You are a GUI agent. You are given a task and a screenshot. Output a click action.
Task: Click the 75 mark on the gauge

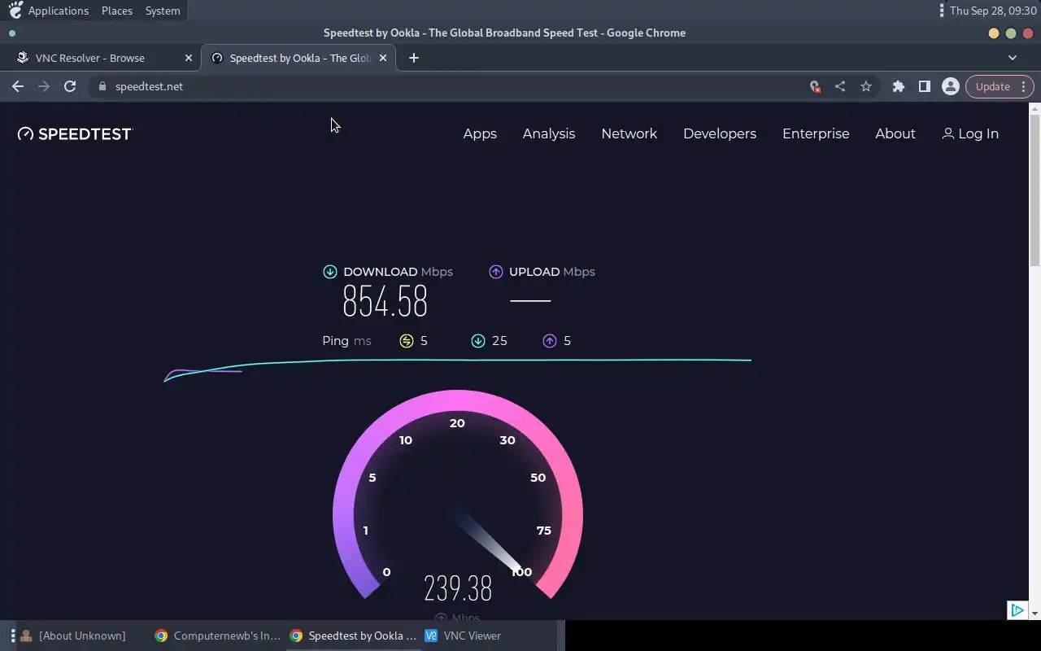pyautogui.click(x=544, y=531)
